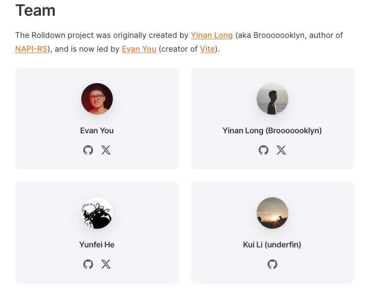368x303 pixels.
Task: Click the Evan You name in card
Action: (97, 130)
